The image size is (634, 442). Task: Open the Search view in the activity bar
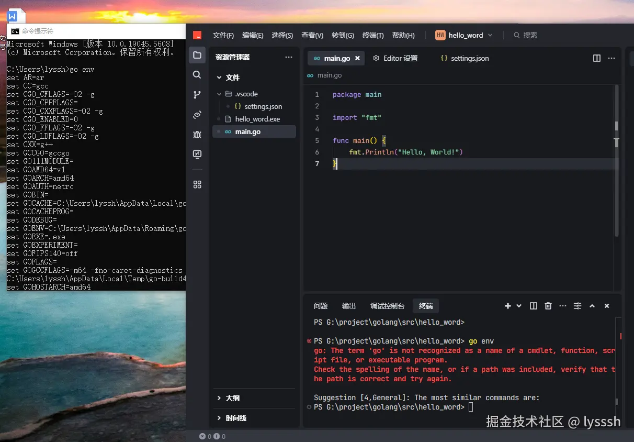pyautogui.click(x=197, y=74)
